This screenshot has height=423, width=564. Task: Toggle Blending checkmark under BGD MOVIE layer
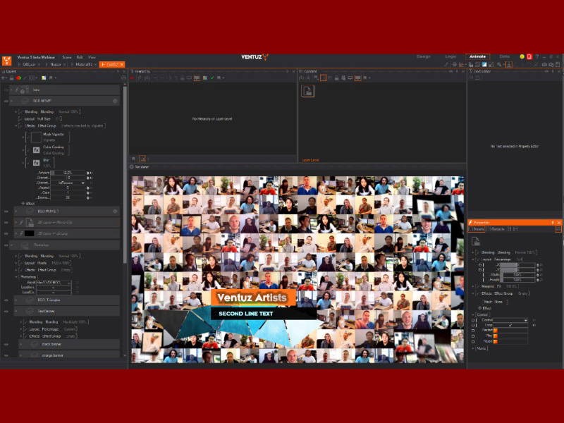click(x=21, y=112)
